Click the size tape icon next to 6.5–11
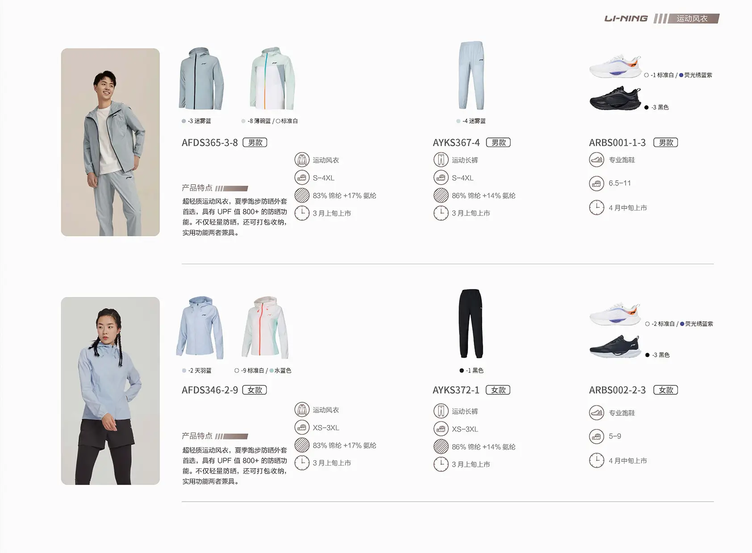752x553 pixels. (597, 183)
